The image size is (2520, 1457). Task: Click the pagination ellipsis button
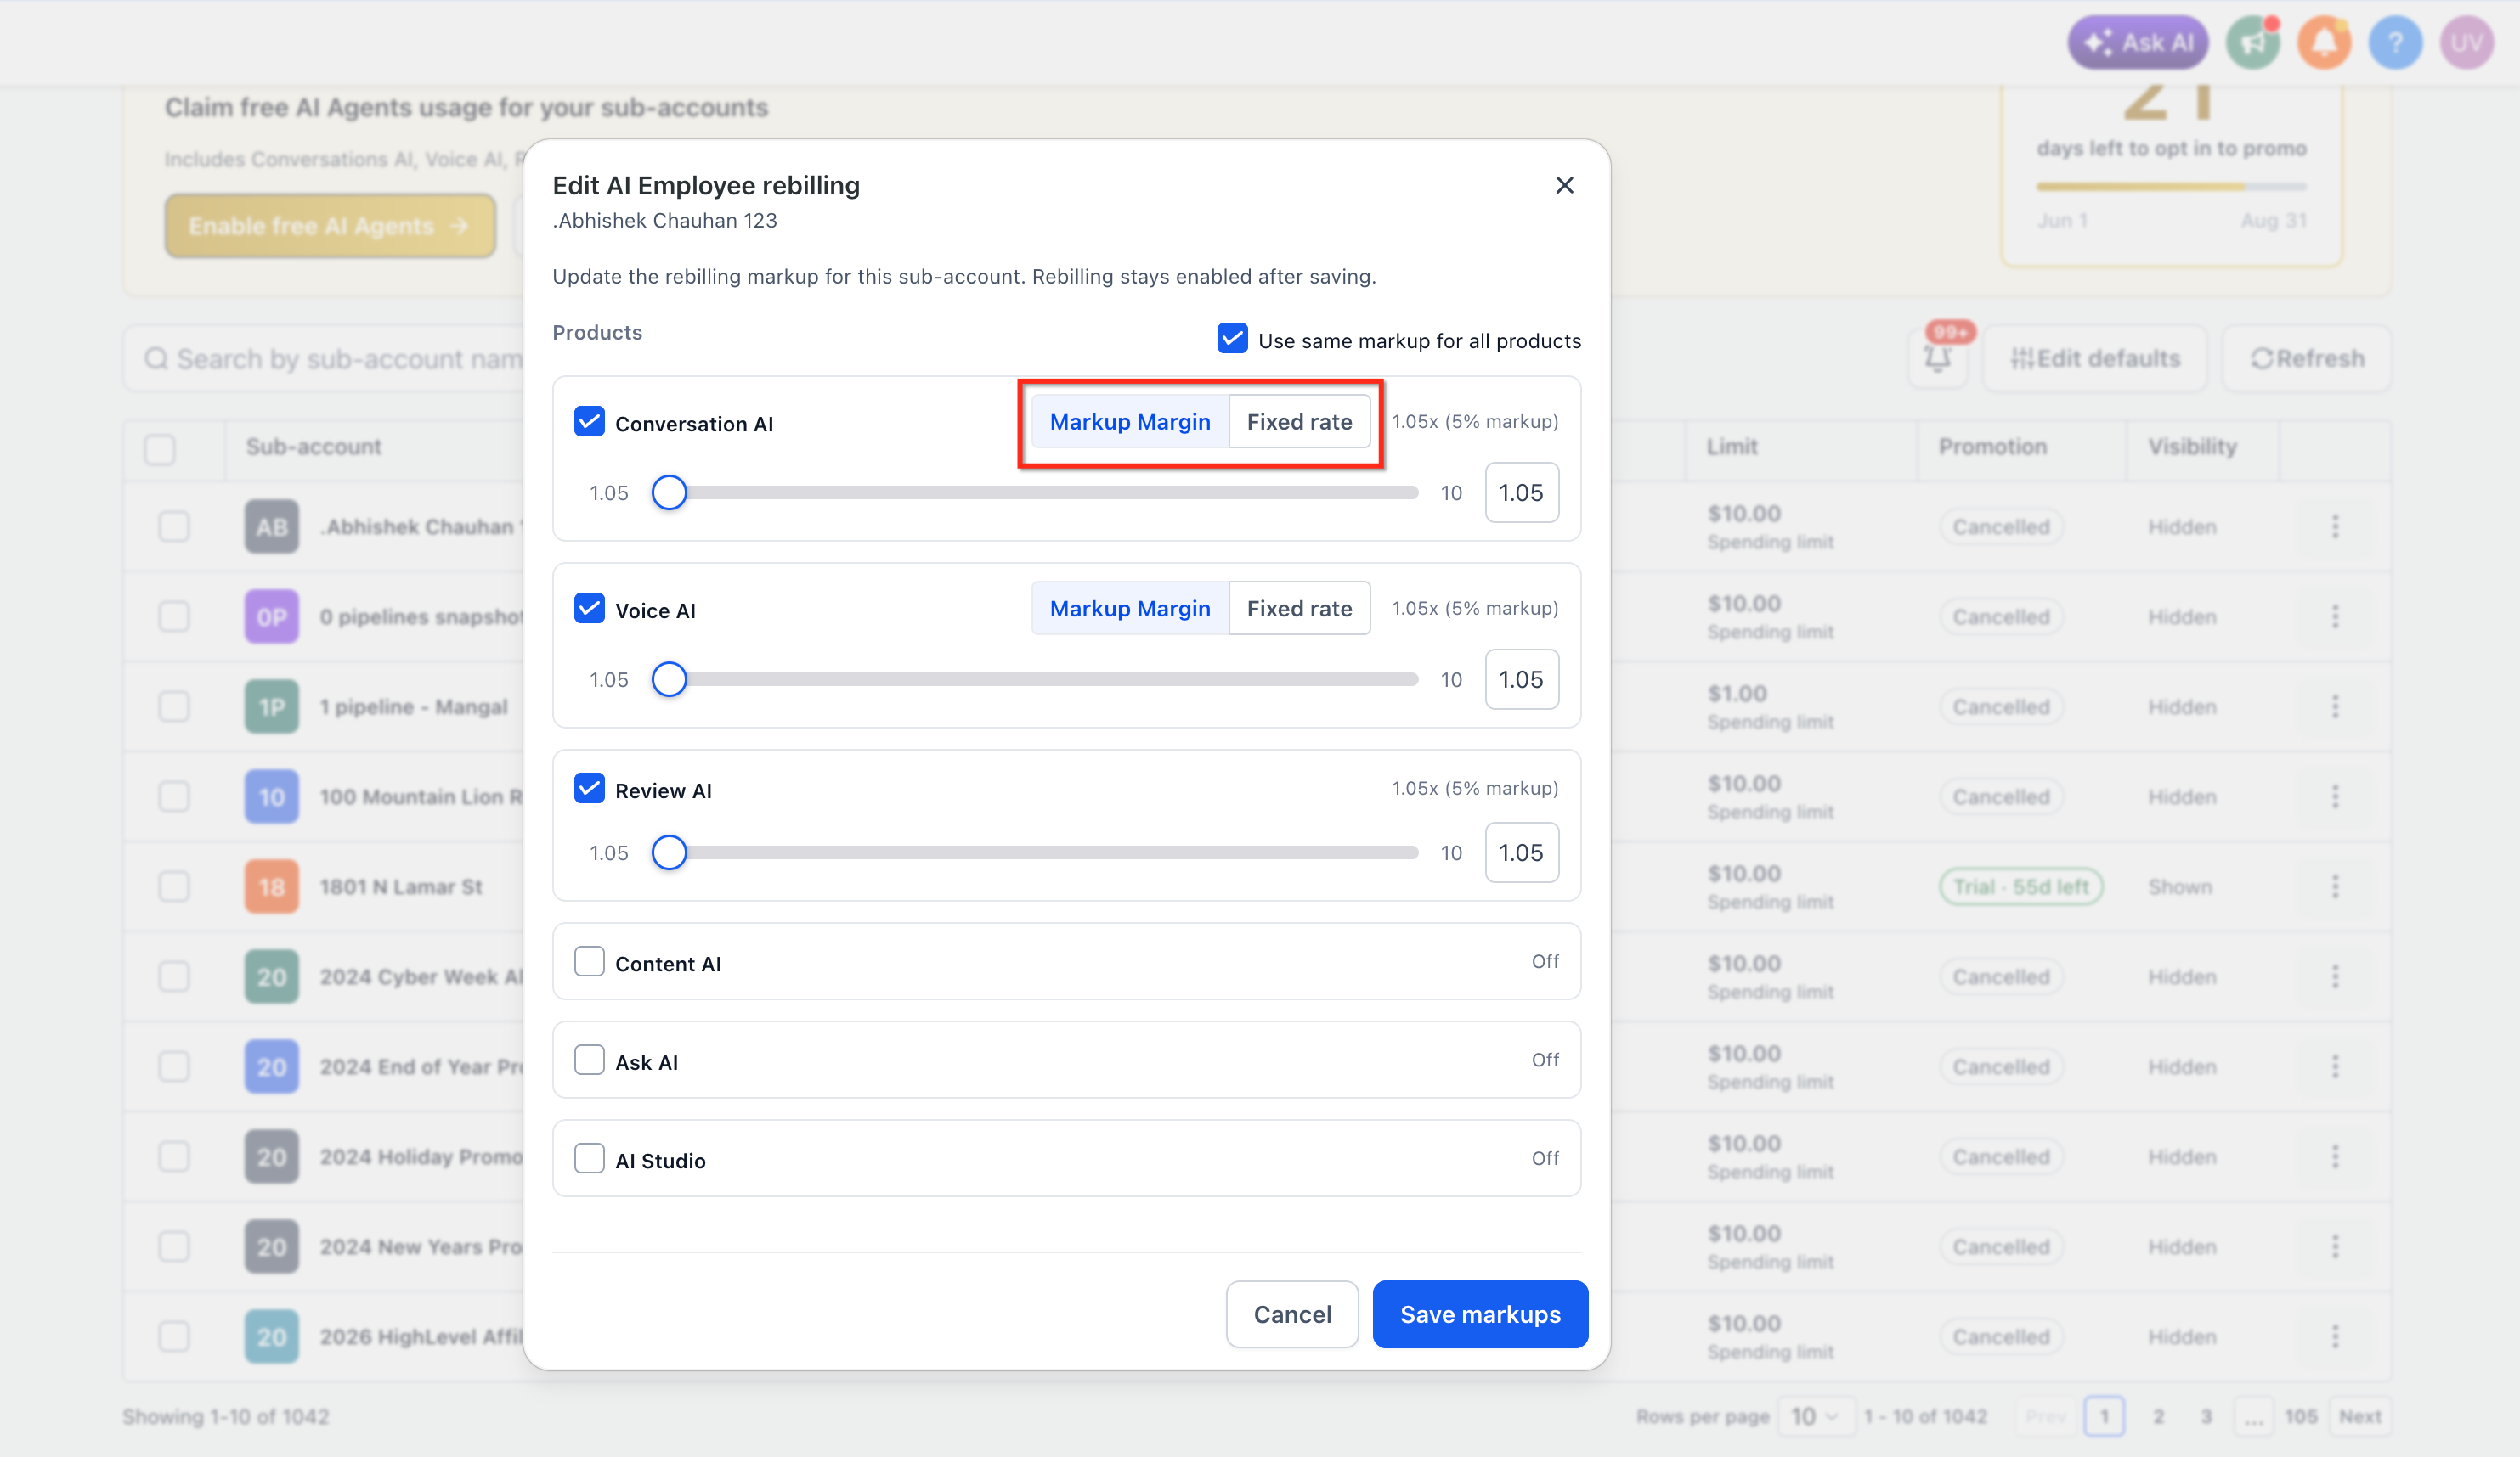click(x=2253, y=1416)
